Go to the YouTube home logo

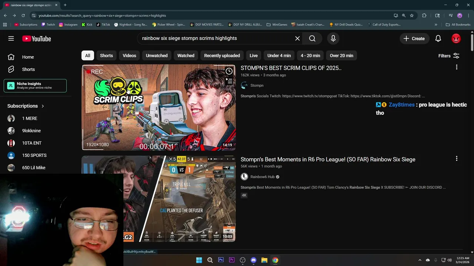coord(36,39)
